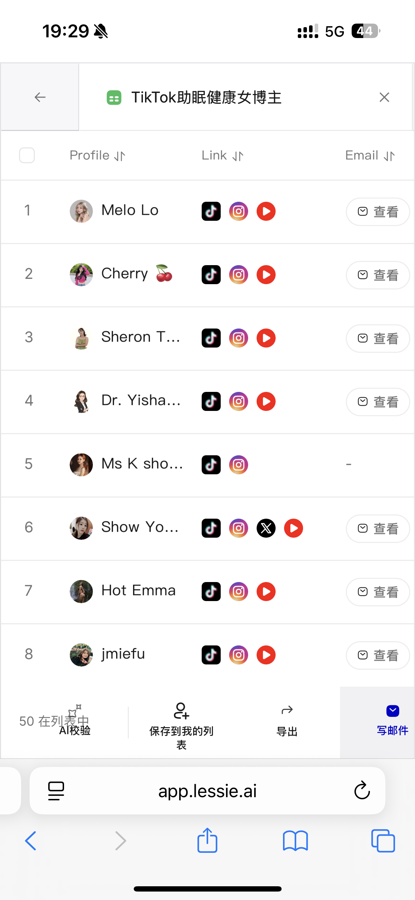Open Safari bookmarks icon
Image resolution: width=415 pixels, height=900 pixels.
(x=295, y=841)
